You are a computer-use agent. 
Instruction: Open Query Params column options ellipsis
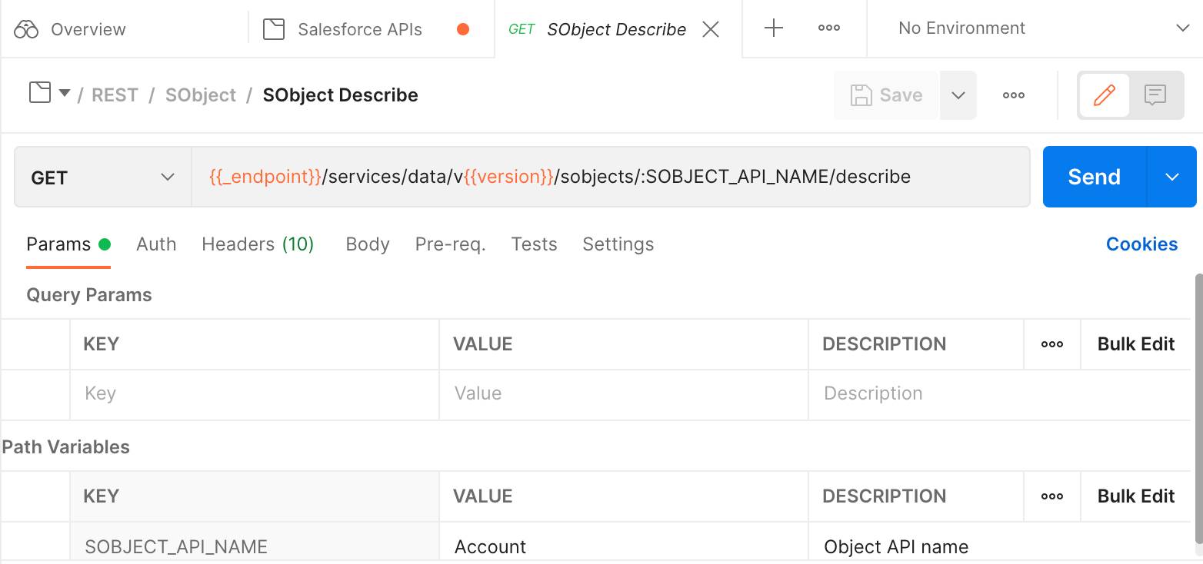(1051, 344)
